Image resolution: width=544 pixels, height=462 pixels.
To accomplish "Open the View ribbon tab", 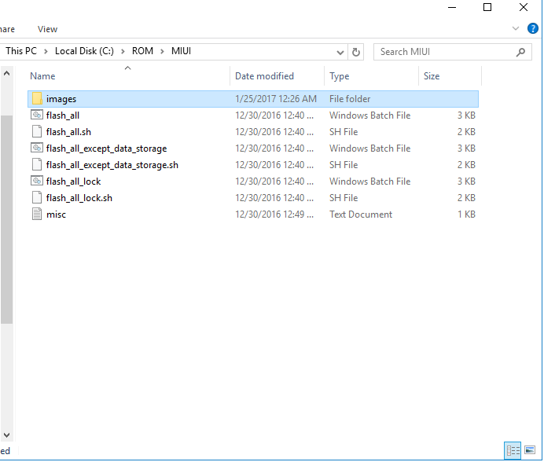I will coord(47,29).
